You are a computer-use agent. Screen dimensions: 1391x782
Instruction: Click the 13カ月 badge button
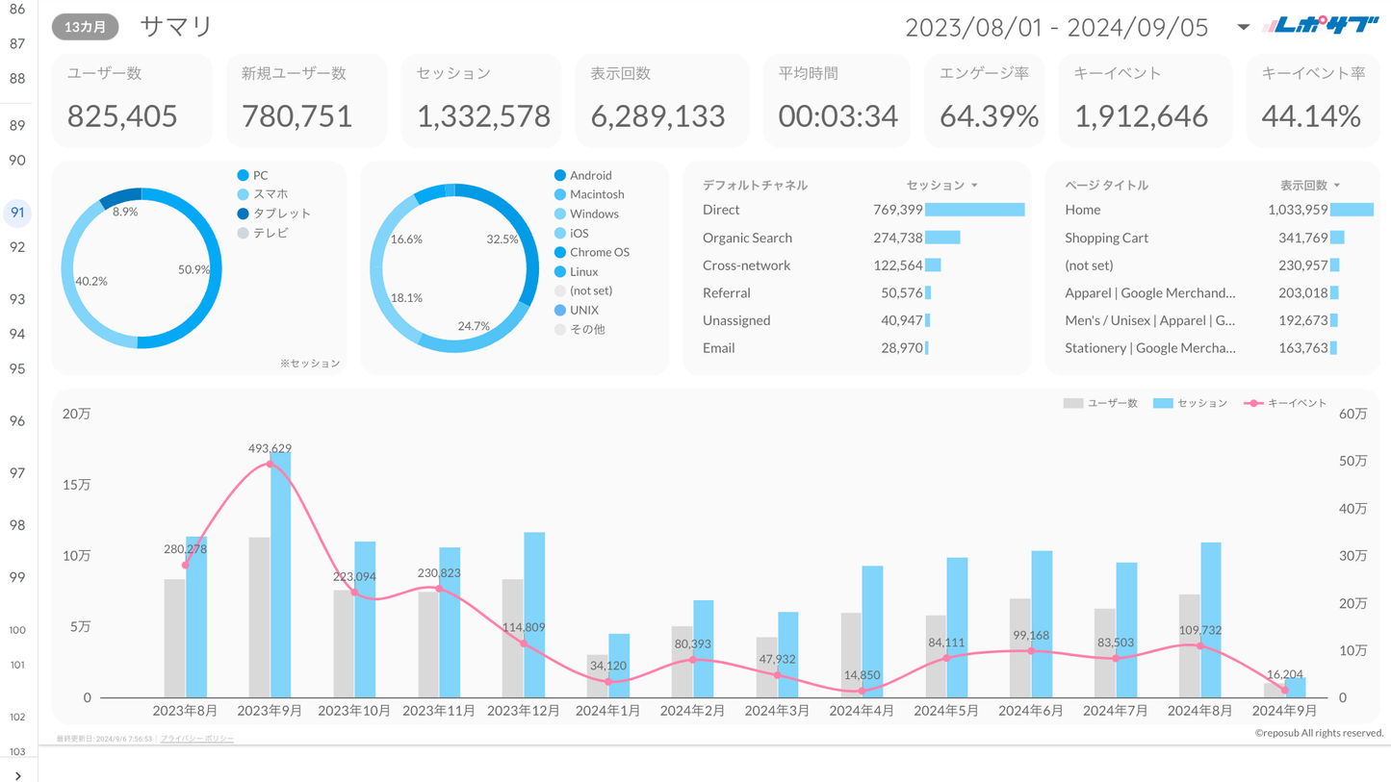[x=85, y=27]
